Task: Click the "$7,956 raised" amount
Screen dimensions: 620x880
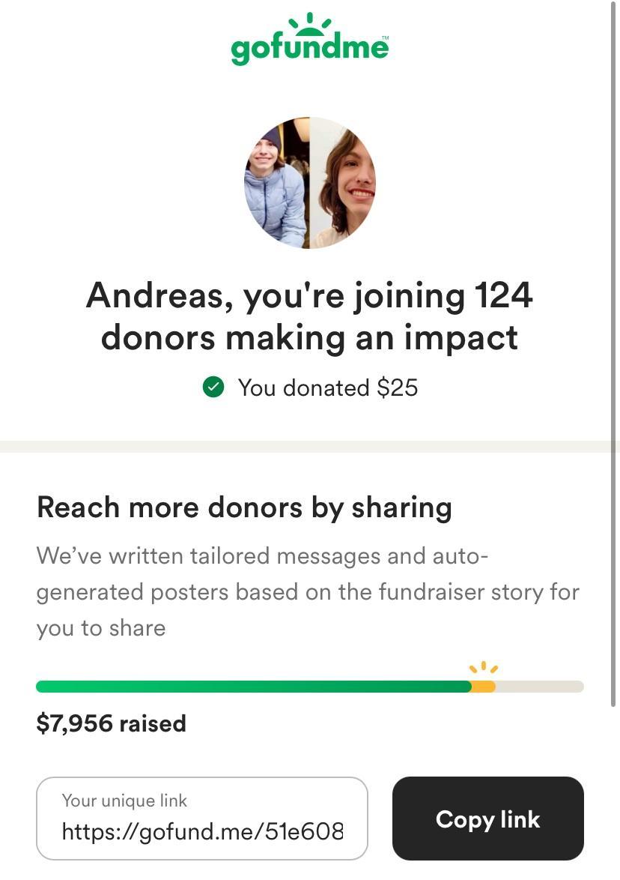Action: 111,723
